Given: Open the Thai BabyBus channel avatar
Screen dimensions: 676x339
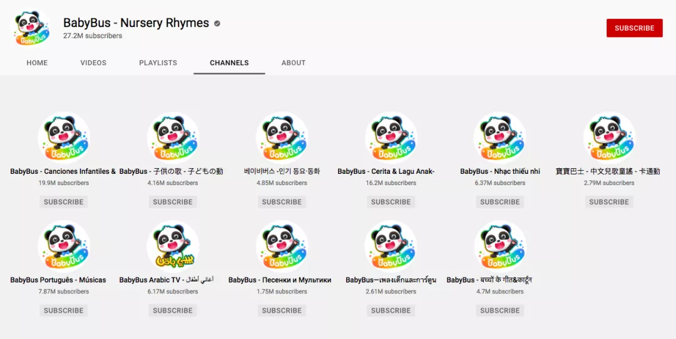Looking at the screenshot, I should coord(391,246).
